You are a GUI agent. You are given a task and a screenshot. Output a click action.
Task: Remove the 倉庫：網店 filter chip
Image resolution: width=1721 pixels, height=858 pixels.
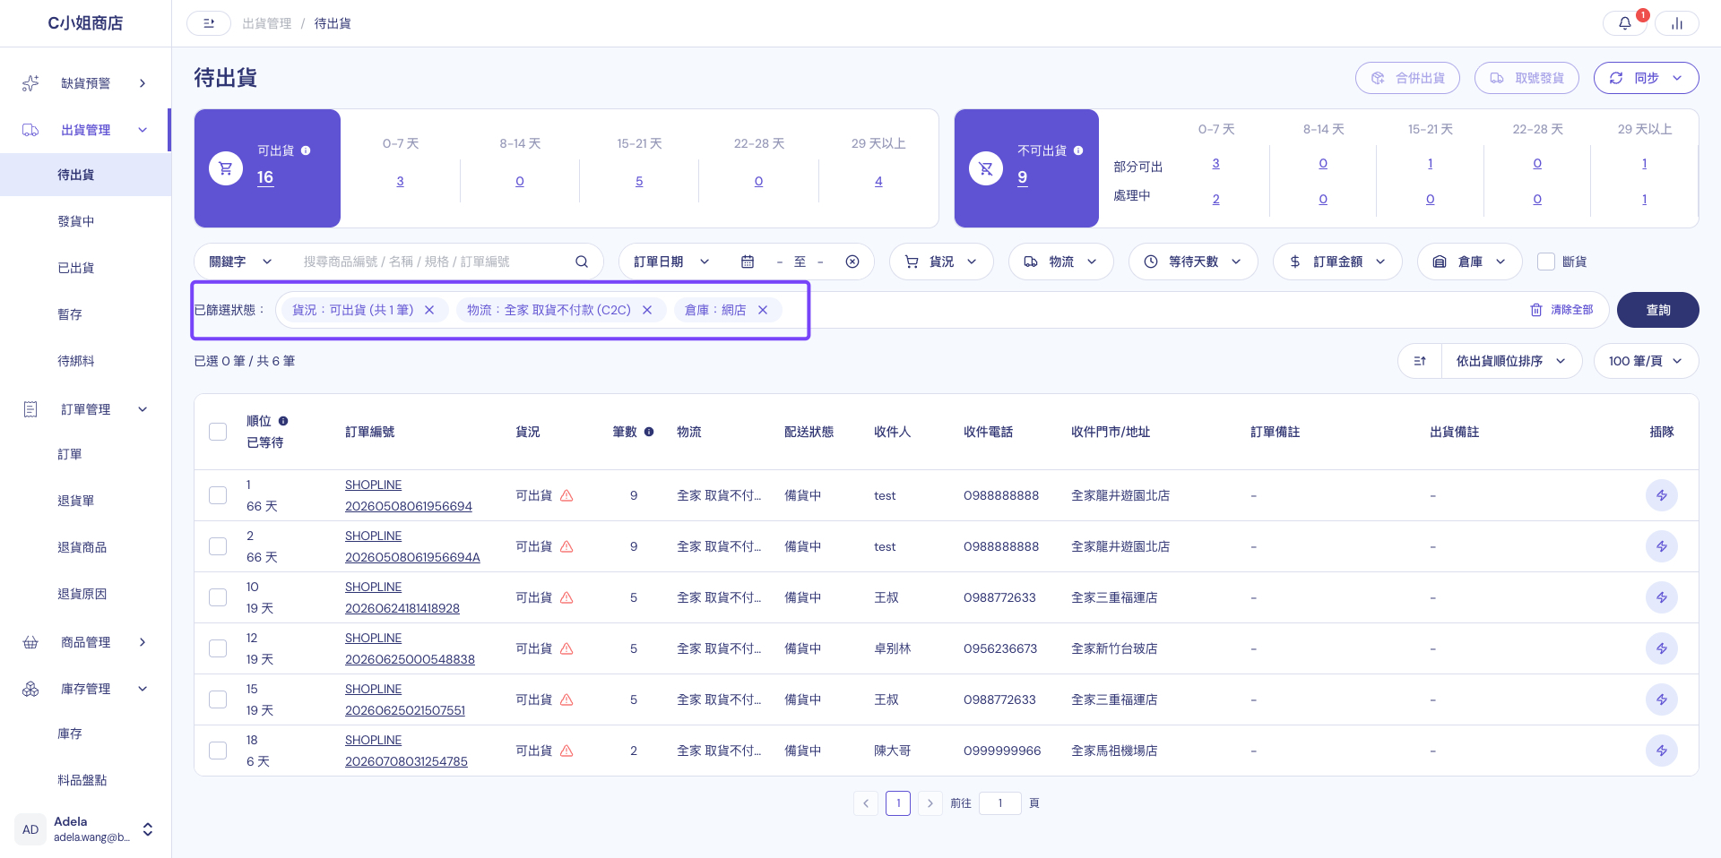(x=763, y=310)
